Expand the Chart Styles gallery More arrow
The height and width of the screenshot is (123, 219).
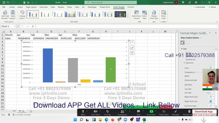coord(128,17)
